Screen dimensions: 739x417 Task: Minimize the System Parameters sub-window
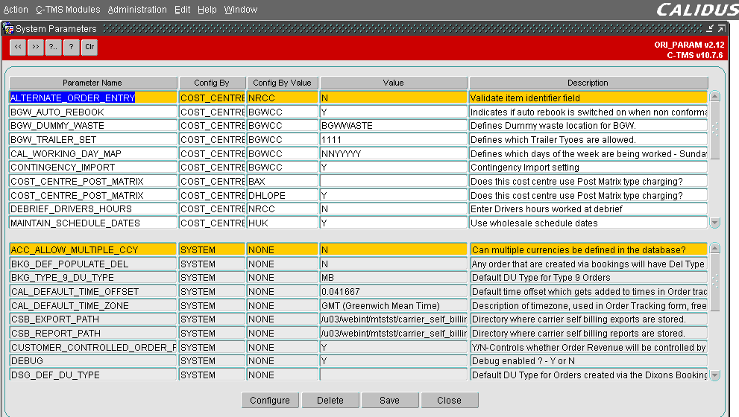(710, 29)
